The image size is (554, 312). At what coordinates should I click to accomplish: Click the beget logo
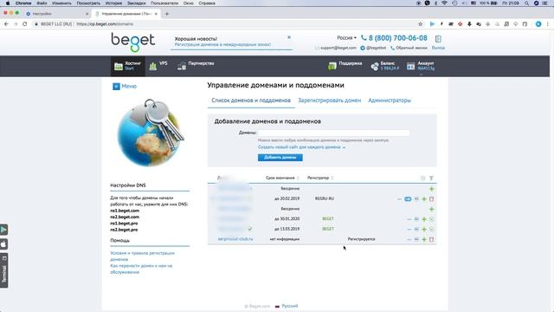pos(132,42)
